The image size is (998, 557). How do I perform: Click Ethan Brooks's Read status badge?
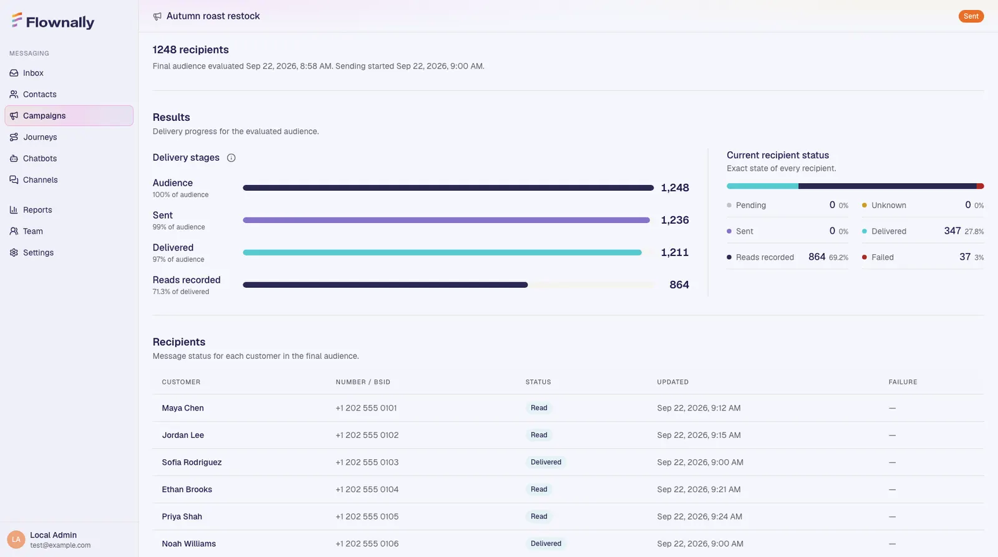(539, 490)
